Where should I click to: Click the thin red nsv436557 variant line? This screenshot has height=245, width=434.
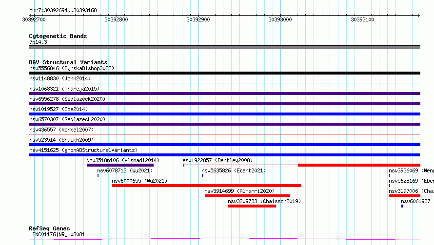(224, 134)
